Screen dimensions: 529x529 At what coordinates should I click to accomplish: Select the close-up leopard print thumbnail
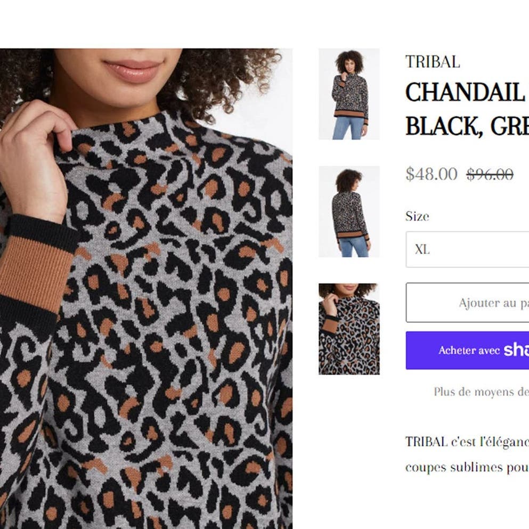[x=349, y=329]
